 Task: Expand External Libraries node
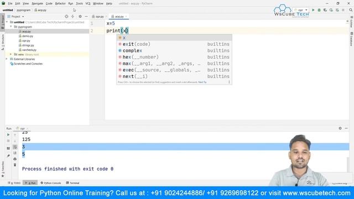[x=7, y=59]
